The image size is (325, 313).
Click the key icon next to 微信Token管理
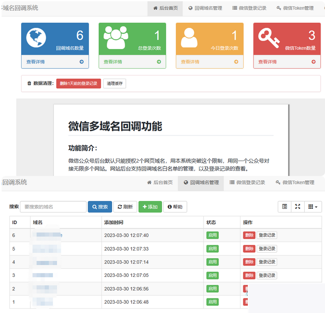coord(279,8)
